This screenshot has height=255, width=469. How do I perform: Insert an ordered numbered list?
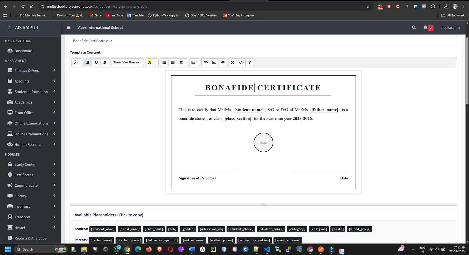tap(173, 62)
